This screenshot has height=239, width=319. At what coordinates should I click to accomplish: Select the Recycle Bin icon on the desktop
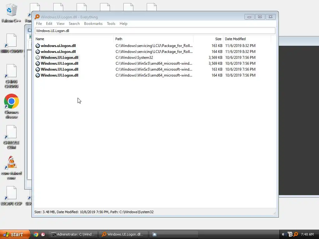point(11,10)
